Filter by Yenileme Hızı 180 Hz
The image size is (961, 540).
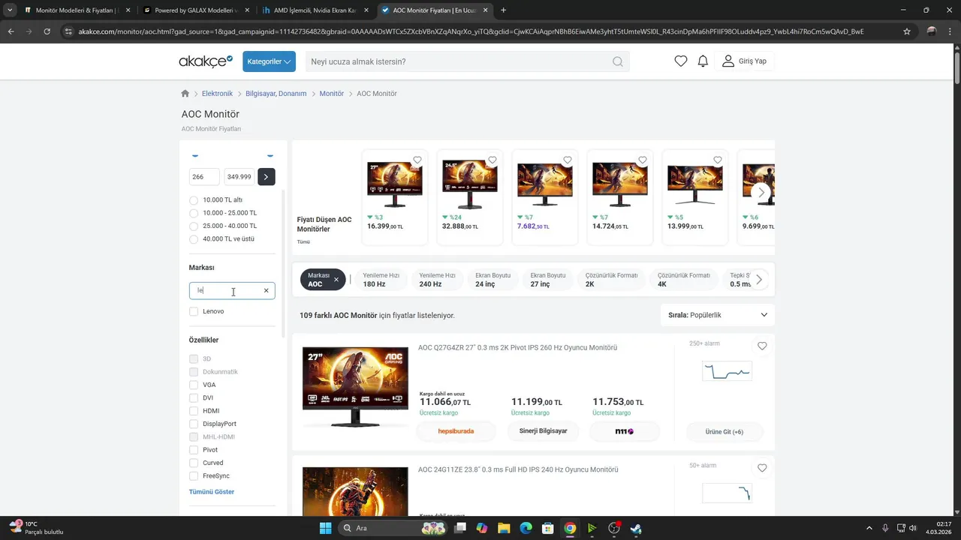(x=381, y=280)
